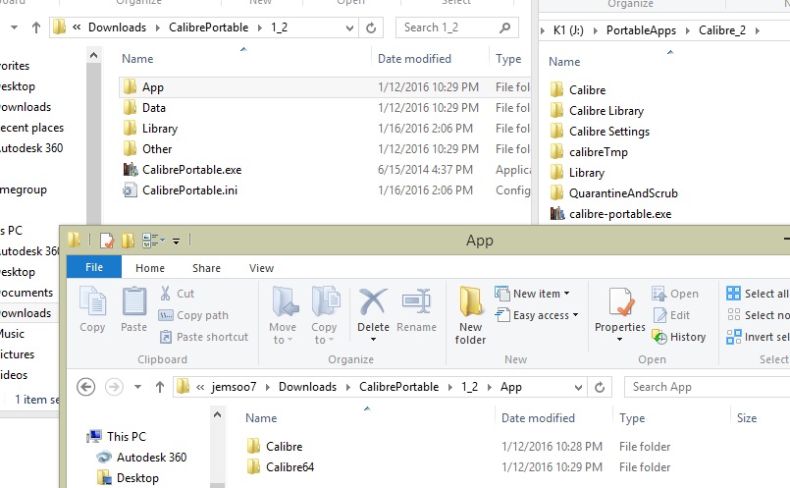
Task: Click the Search App input field
Action: [x=707, y=387]
